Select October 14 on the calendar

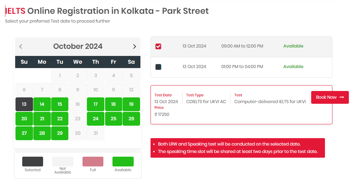[42, 104]
